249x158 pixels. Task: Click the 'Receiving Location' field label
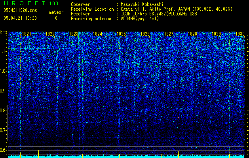pos(92,9)
